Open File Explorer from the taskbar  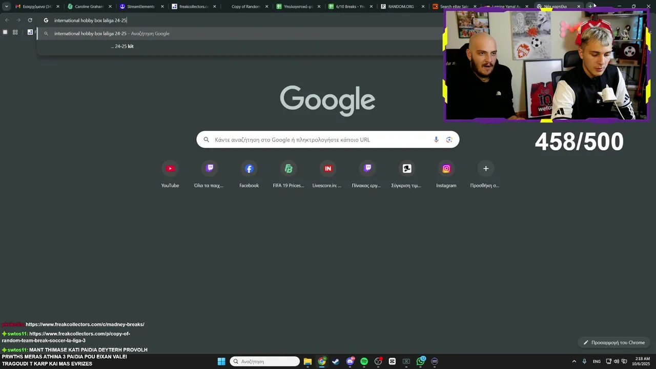tap(307, 361)
